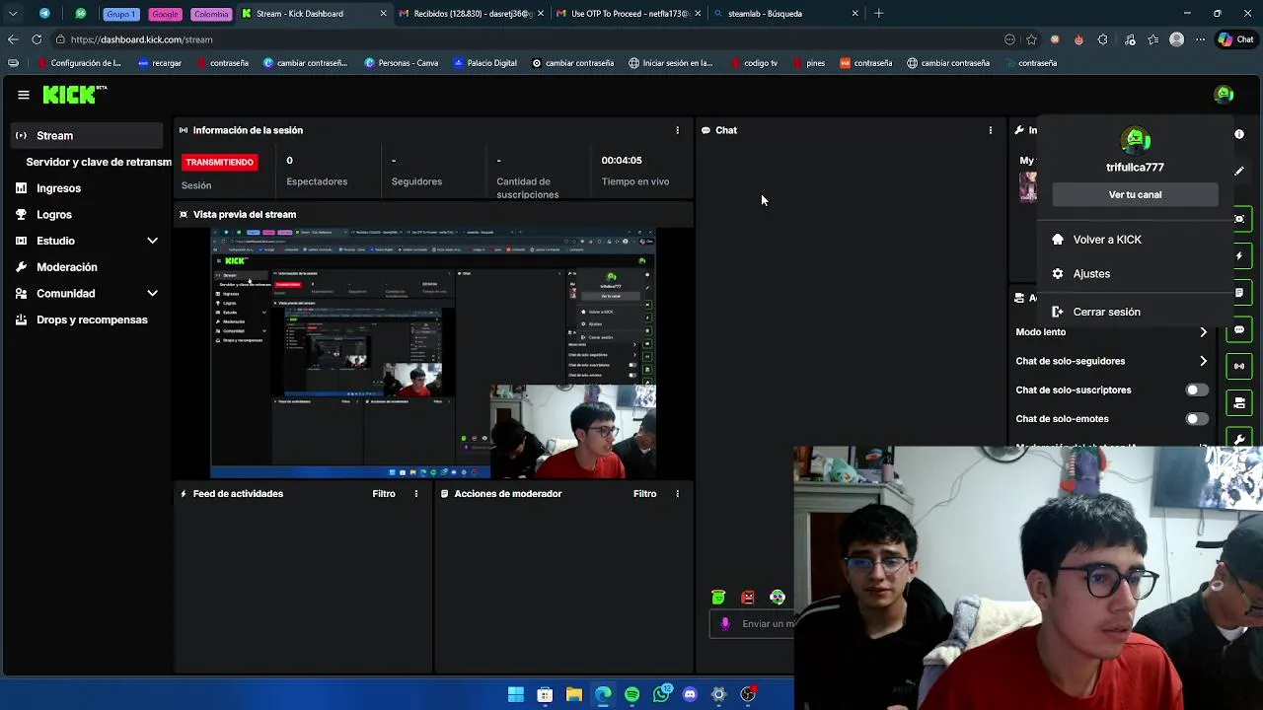The image size is (1263, 710).
Task: Toggle the moderator actions widget icon
Action: tap(1239, 402)
